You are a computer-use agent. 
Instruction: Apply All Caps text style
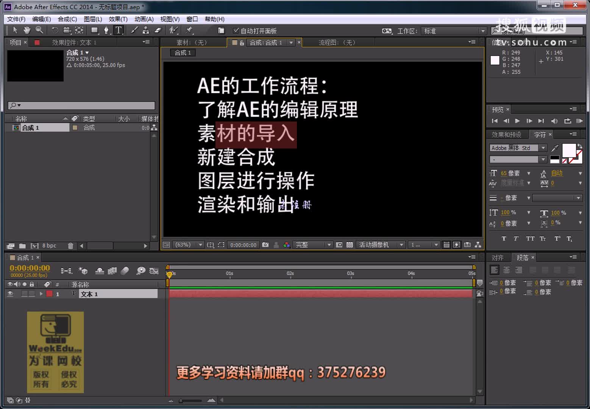(x=530, y=239)
